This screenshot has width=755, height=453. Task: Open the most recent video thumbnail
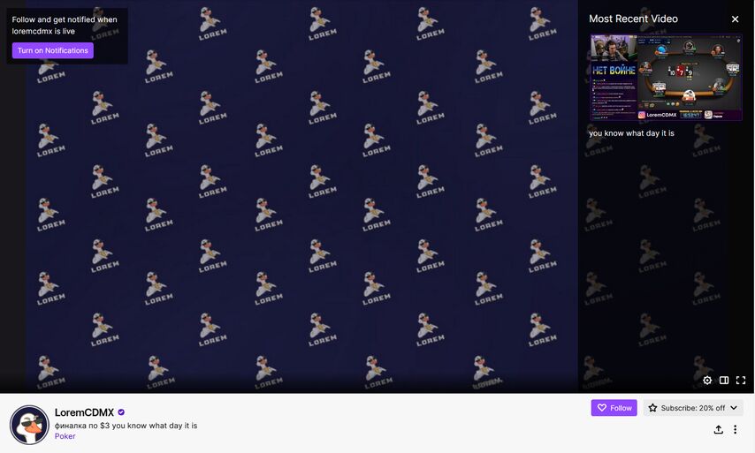pos(666,78)
